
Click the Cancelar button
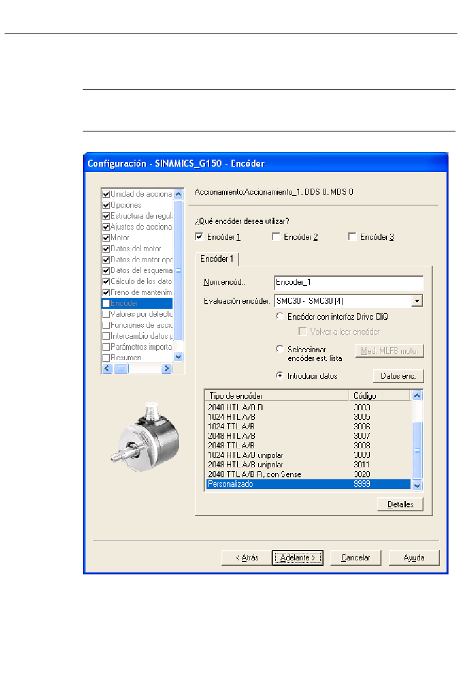(x=355, y=557)
